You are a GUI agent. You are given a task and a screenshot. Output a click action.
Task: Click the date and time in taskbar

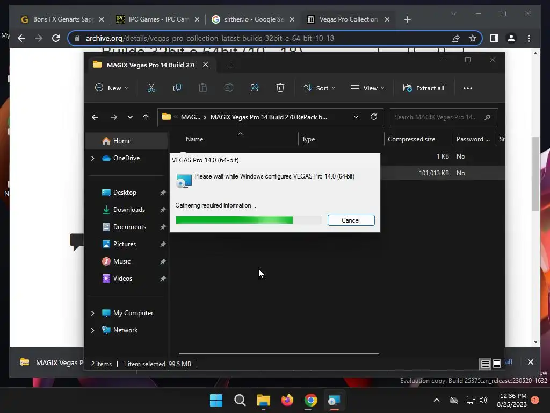(512, 400)
